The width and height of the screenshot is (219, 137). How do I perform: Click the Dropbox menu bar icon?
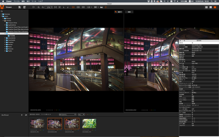(x=148, y=1)
